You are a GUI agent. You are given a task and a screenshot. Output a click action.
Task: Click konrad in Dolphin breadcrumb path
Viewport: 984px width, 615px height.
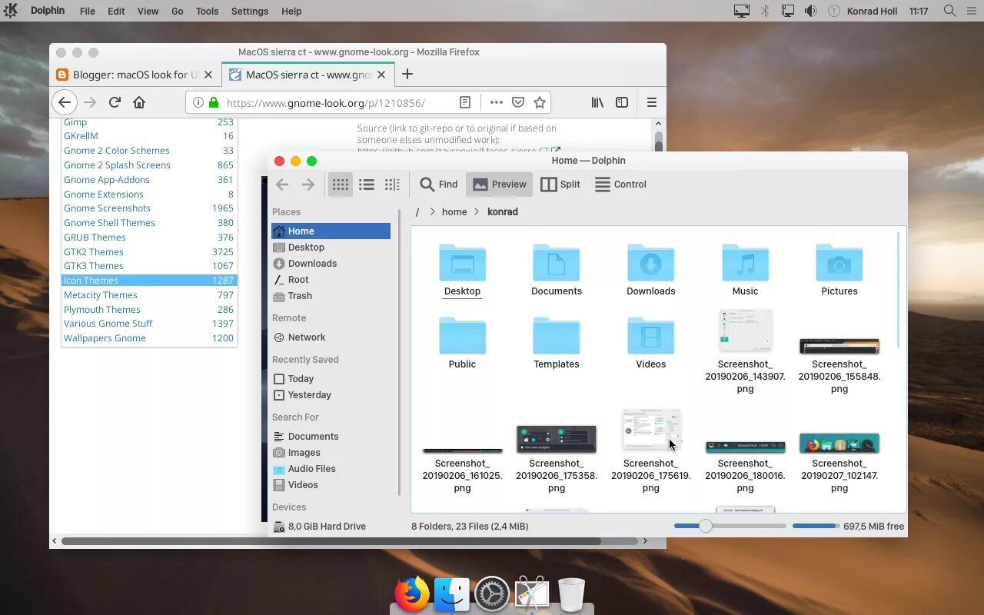[x=503, y=211]
